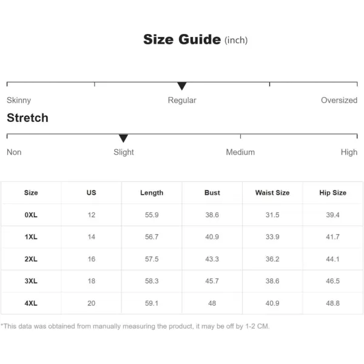Viewport: 364px width, 364px height.
Task: Click the Waist Size column header
Action: 272,193
